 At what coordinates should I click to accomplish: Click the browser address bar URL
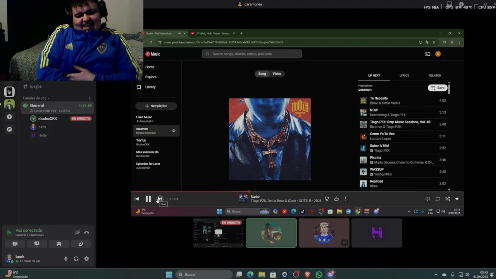coord(223,42)
